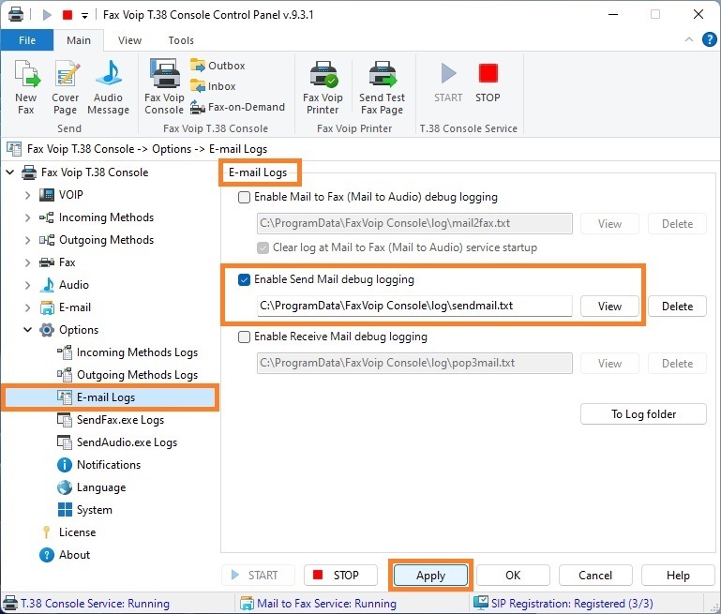Click the title bar printer icon

pos(16,15)
